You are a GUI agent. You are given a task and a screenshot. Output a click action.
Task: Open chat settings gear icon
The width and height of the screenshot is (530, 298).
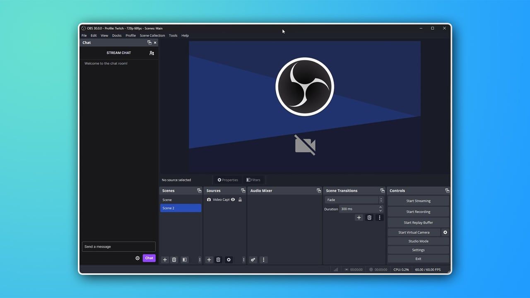pos(137,258)
